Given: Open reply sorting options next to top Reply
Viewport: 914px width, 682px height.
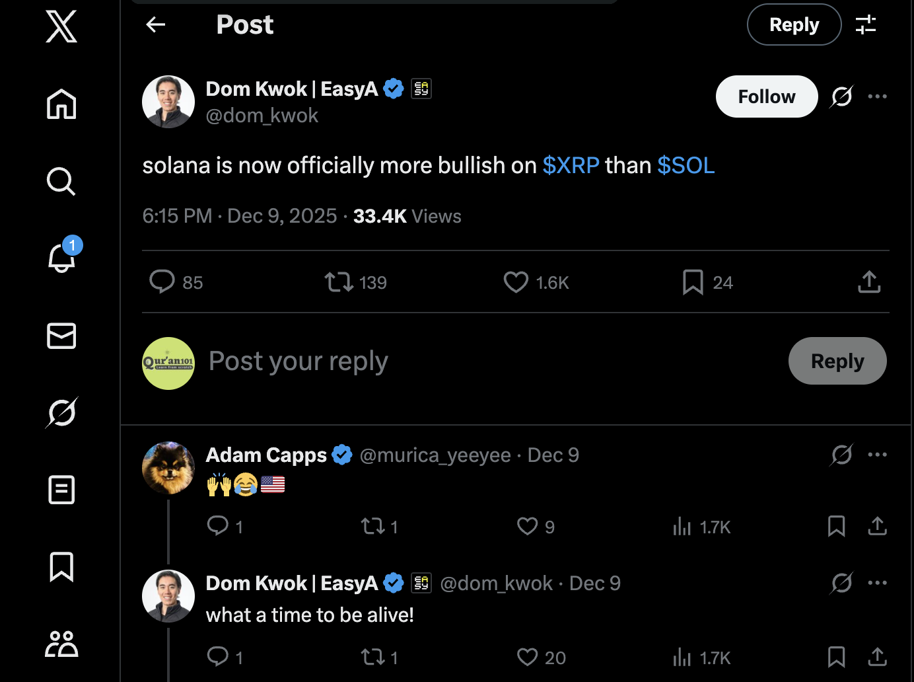Looking at the screenshot, I should [866, 25].
